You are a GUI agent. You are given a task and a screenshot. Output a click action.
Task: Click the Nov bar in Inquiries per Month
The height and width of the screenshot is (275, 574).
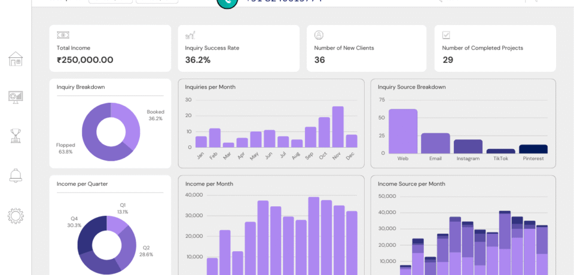338,127
